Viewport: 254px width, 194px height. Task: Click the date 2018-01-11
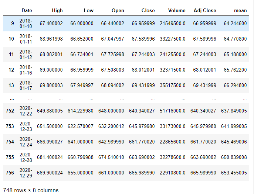[x=26, y=39]
